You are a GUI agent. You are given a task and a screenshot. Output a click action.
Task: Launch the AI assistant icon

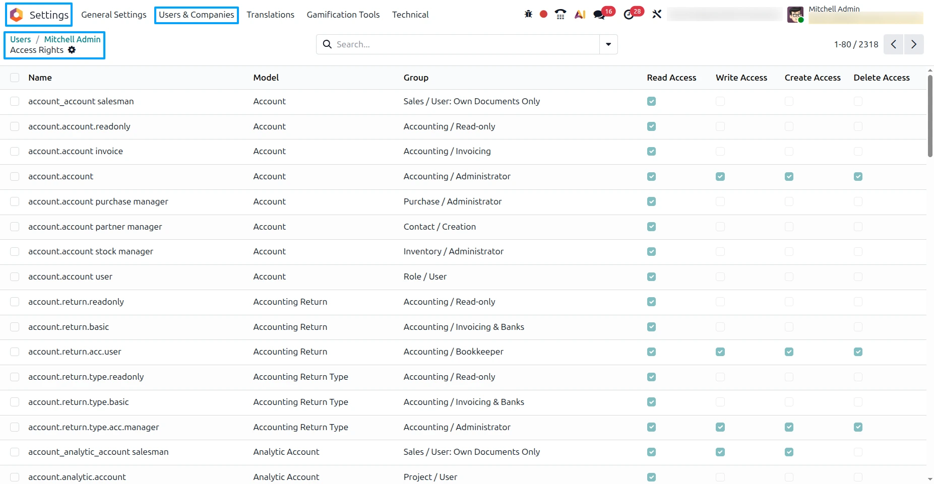coord(580,14)
